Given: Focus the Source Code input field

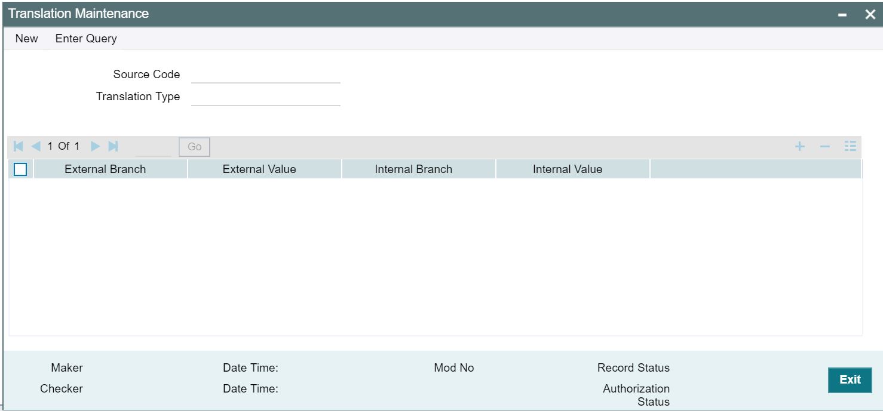Looking at the screenshot, I should click(x=266, y=75).
